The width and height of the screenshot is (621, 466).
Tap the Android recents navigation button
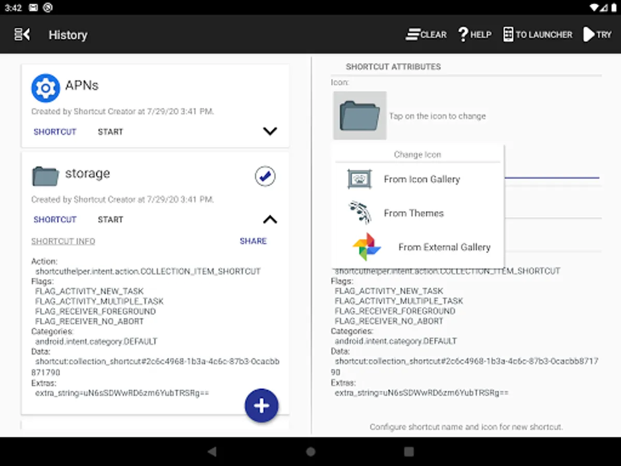pos(409,452)
